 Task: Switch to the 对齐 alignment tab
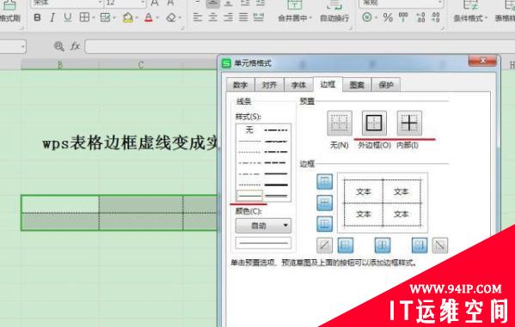tap(269, 85)
